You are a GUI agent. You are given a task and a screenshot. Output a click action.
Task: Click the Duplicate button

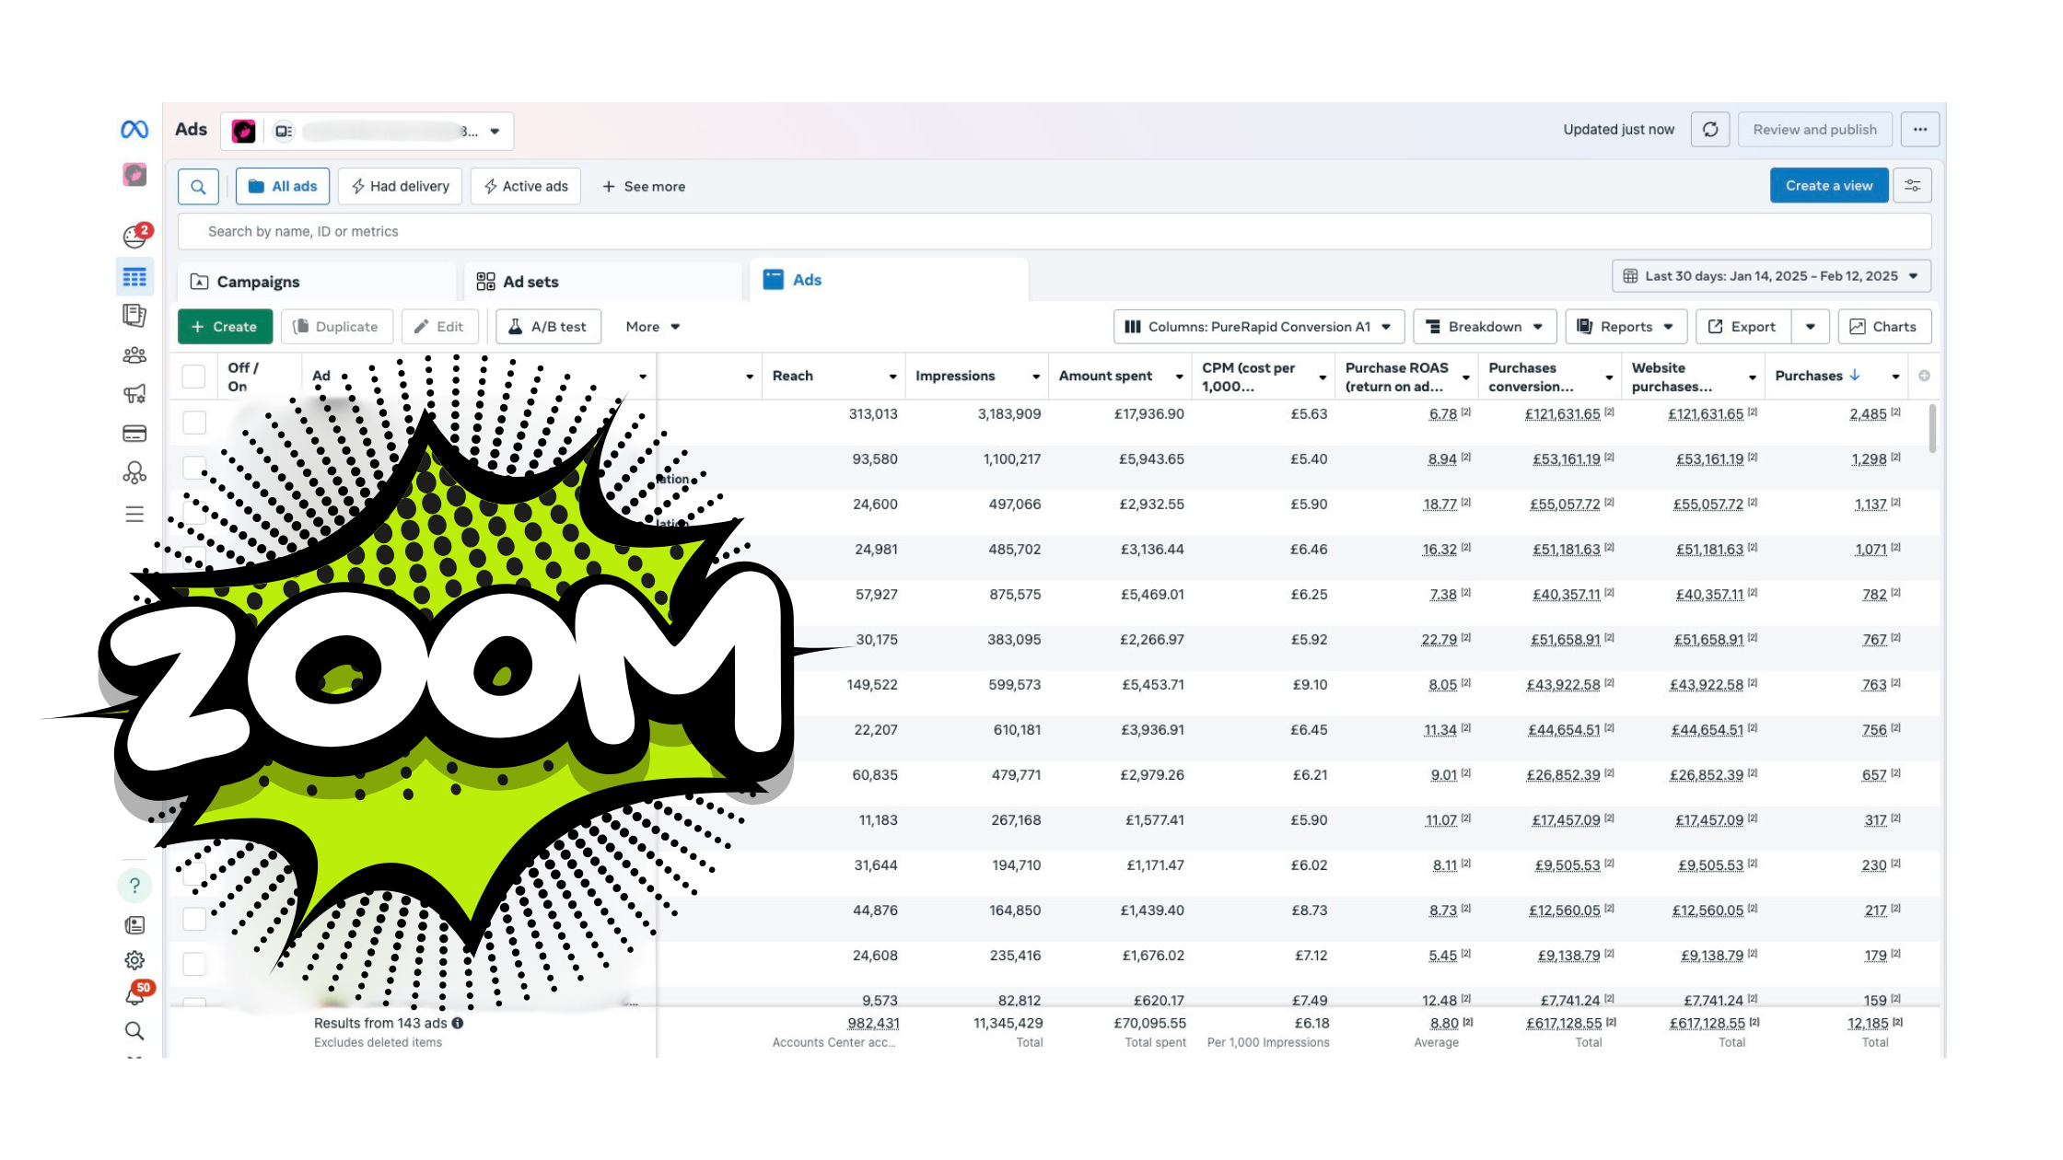point(336,327)
